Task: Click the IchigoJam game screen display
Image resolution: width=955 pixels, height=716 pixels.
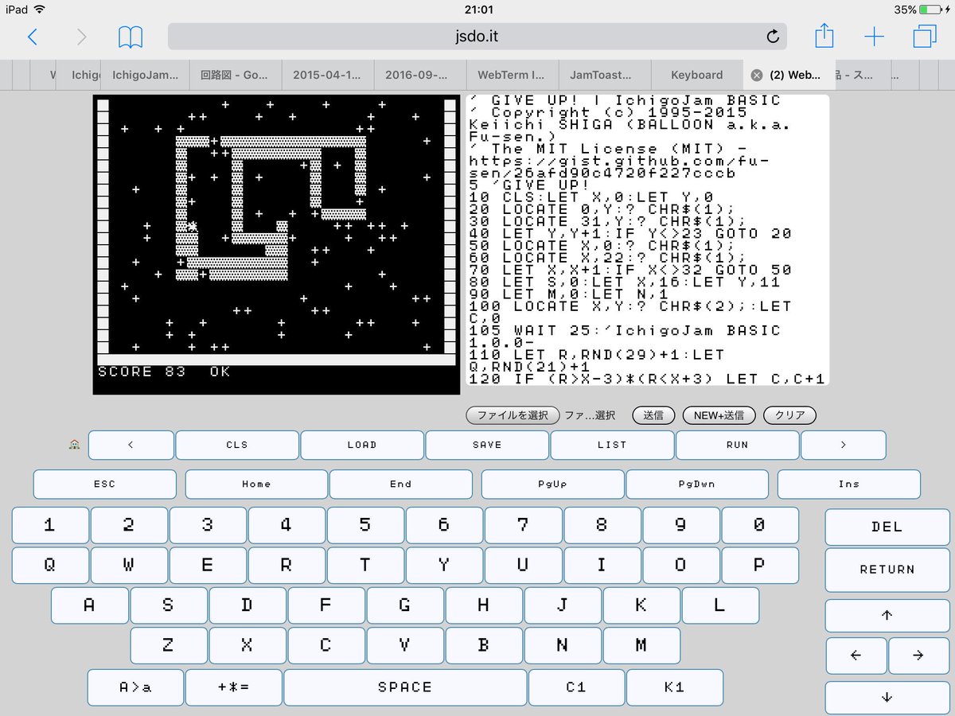Action: pos(276,244)
